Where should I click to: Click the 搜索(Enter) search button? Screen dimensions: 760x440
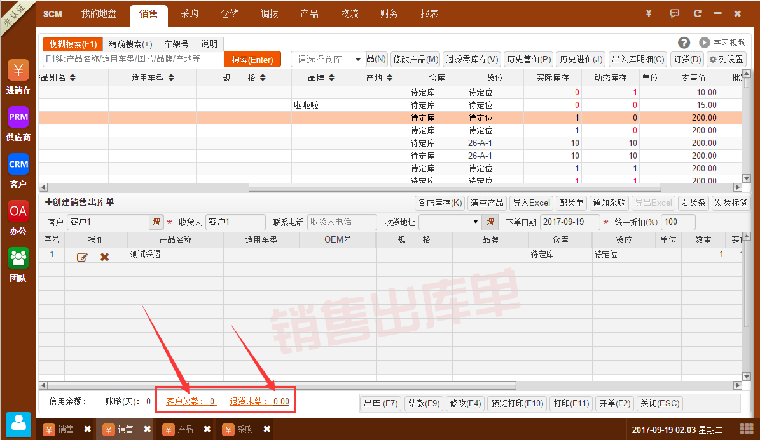click(x=252, y=60)
